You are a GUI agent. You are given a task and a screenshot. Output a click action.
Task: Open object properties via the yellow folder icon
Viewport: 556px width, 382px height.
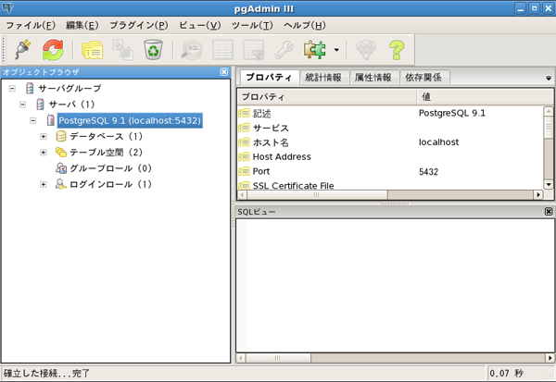(92, 50)
